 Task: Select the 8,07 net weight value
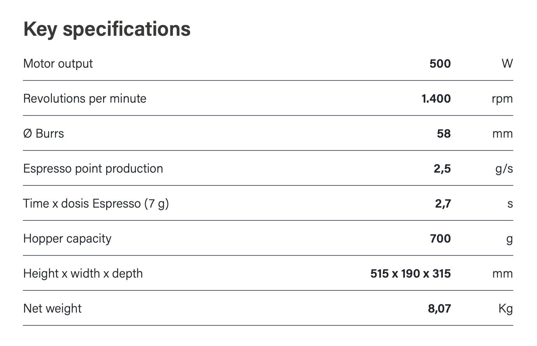[x=439, y=308]
